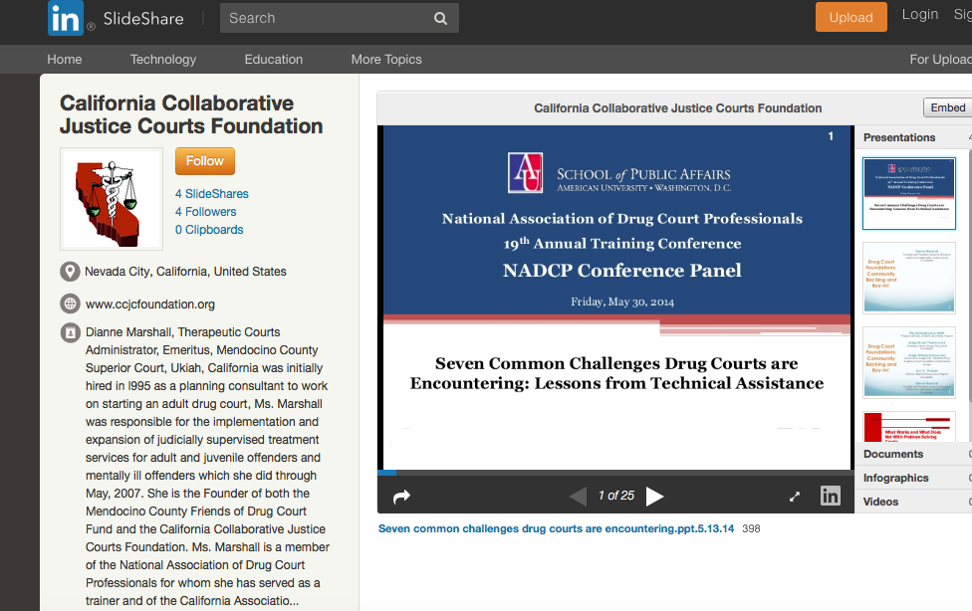Click the search magnifier icon

[x=440, y=18]
